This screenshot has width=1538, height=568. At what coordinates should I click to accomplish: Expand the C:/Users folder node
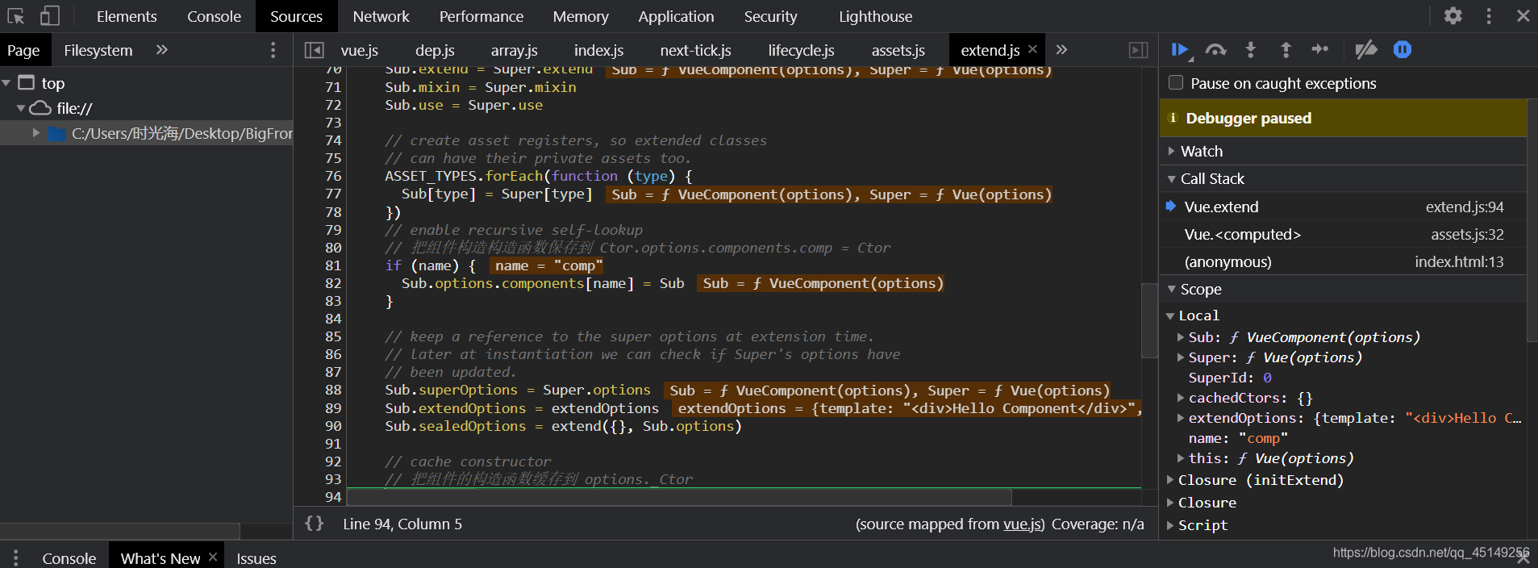click(x=36, y=133)
